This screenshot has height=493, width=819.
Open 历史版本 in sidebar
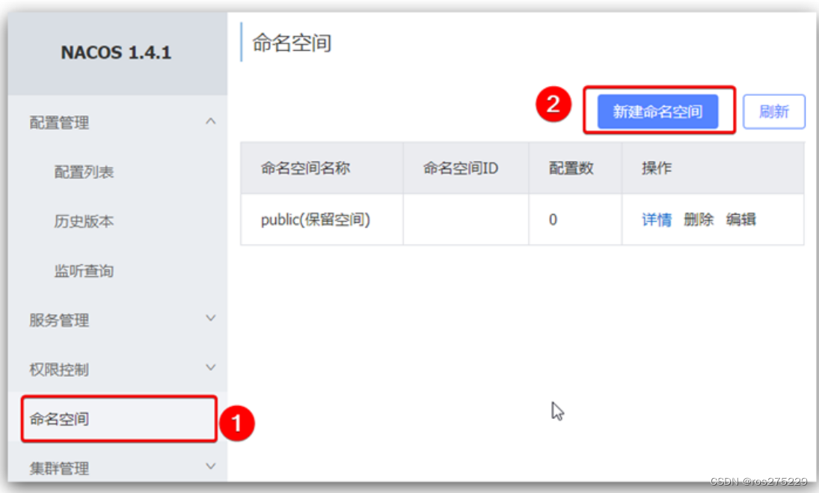(84, 221)
